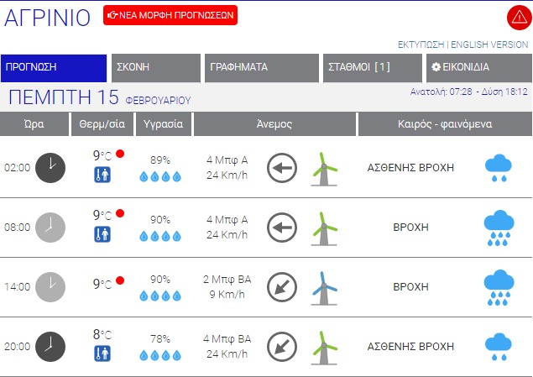Click the ΕΚΤΥΠΩΣΗ print link
The height and width of the screenshot is (377, 533).
pyautogui.click(x=421, y=45)
